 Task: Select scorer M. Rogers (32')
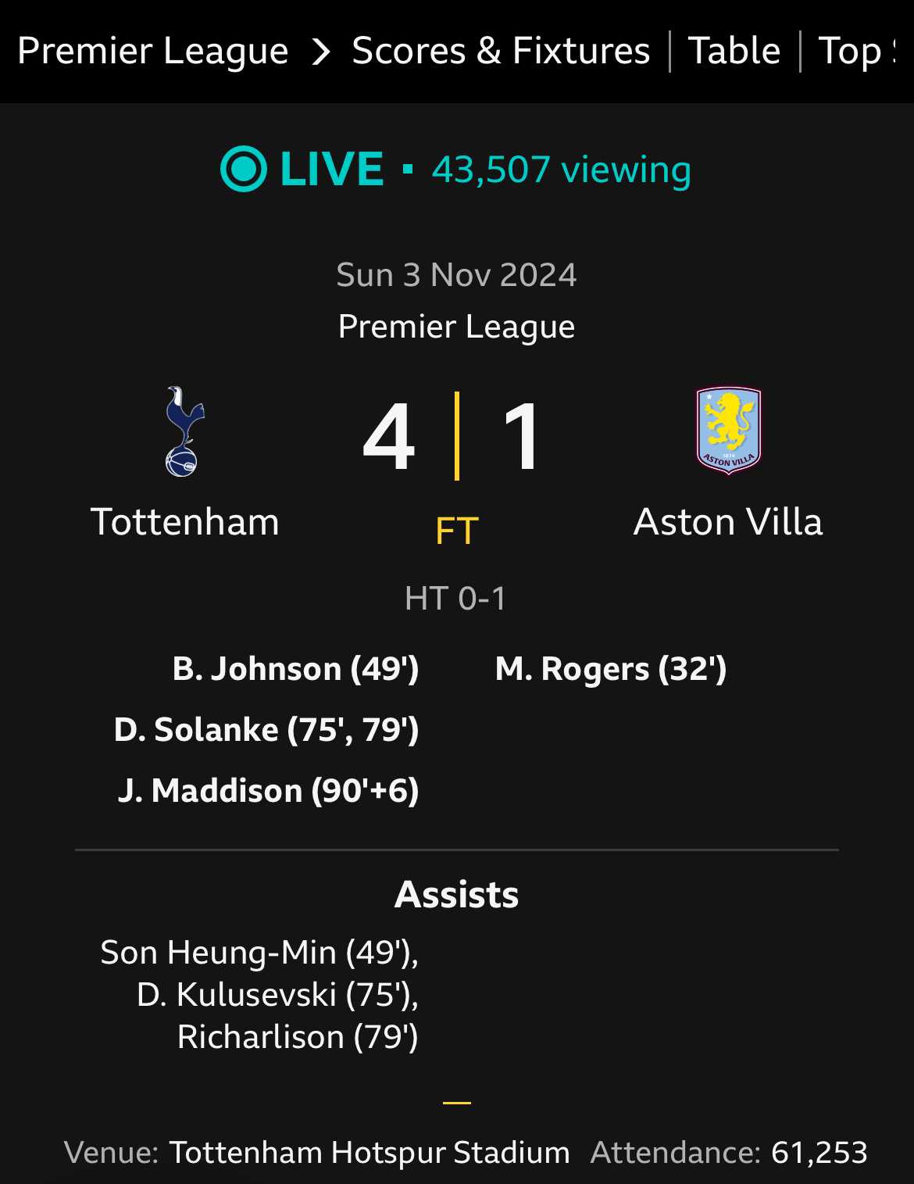611,669
